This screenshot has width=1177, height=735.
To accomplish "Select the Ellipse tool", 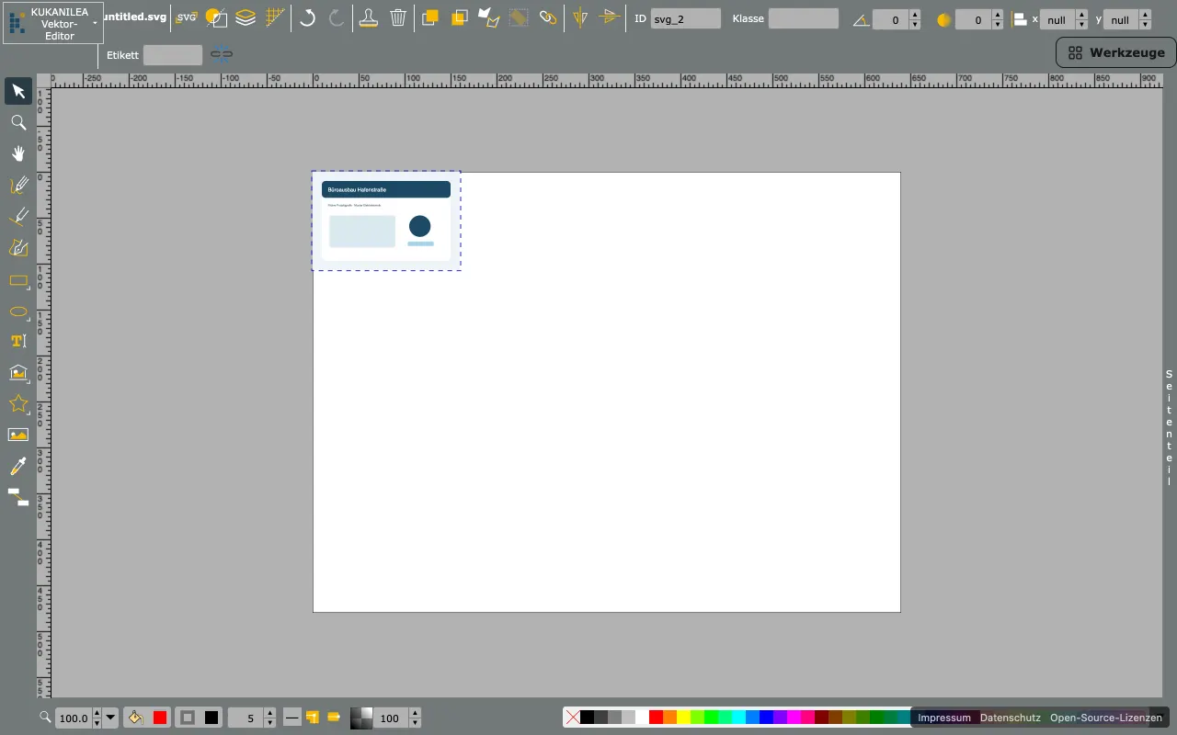I will 18,311.
